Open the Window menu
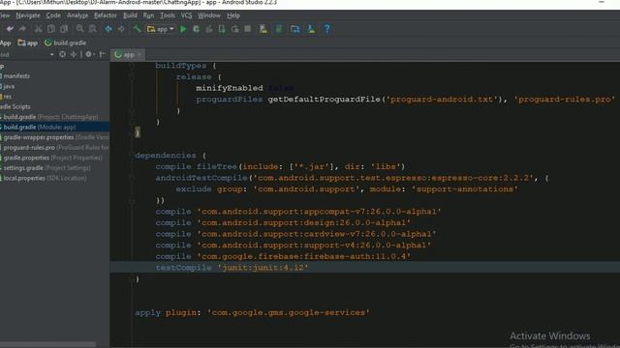Image resolution: width=620 pixels, height=348 pixels. click(x=209, y=15)
